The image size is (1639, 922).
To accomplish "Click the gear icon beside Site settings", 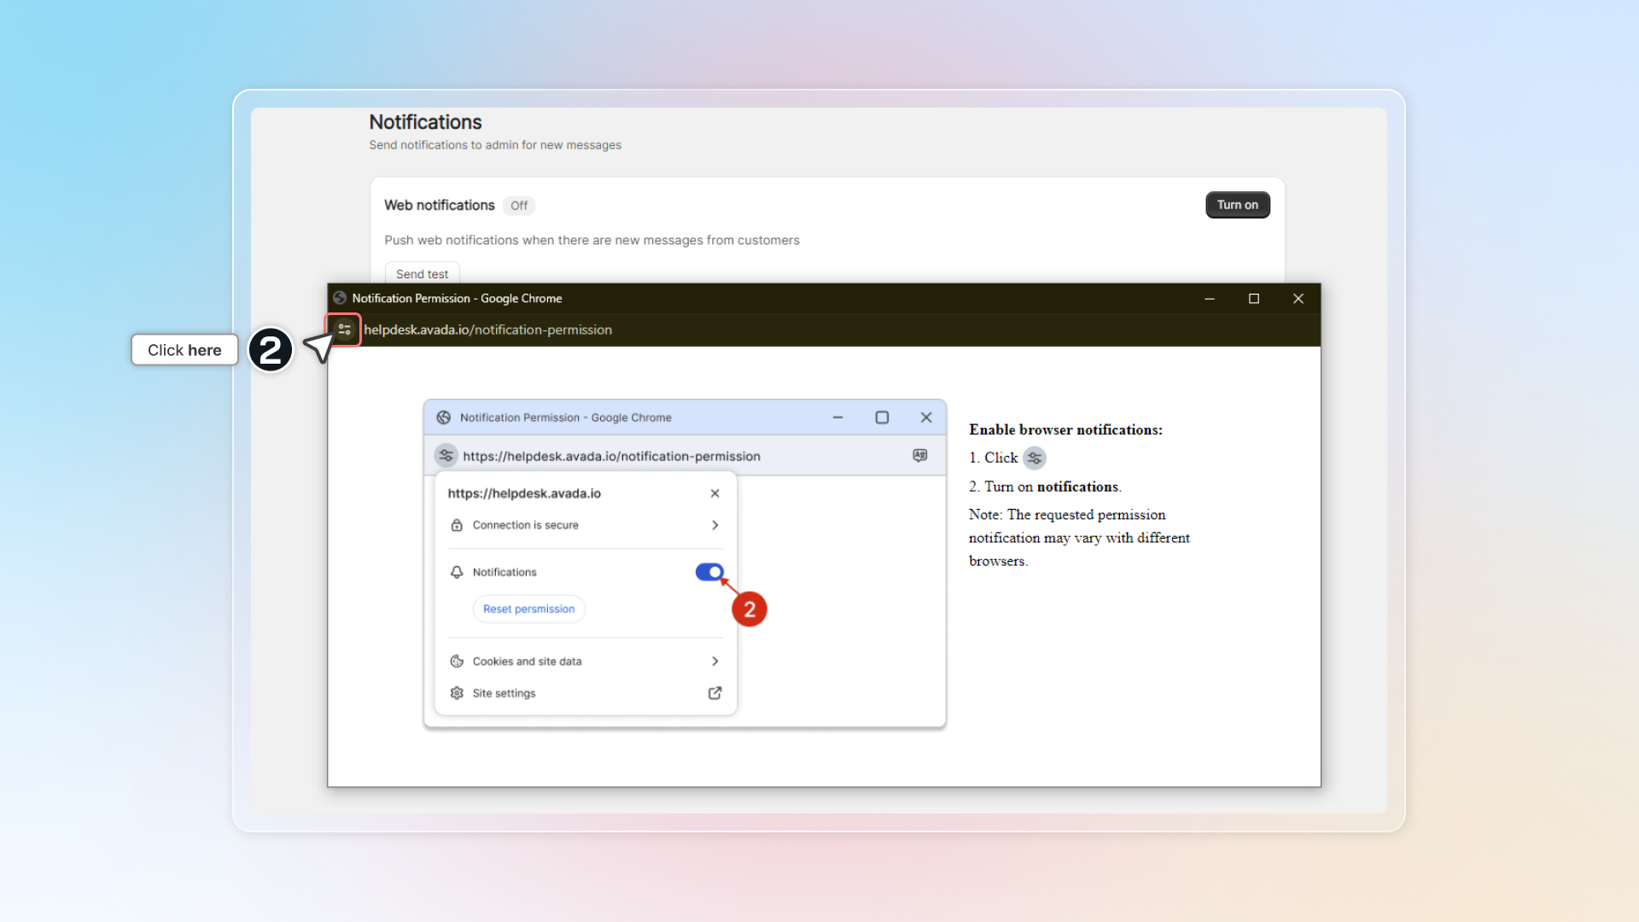I will click(457, 693).
